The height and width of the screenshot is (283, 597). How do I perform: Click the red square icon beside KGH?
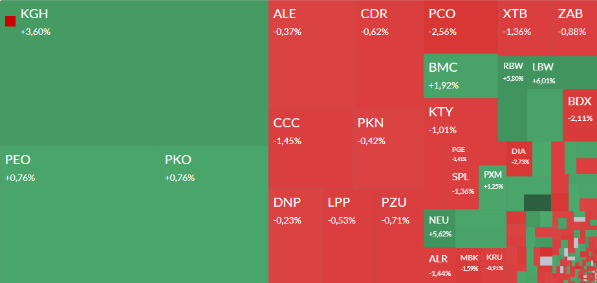pyautogui.click(x=10, y=21)
